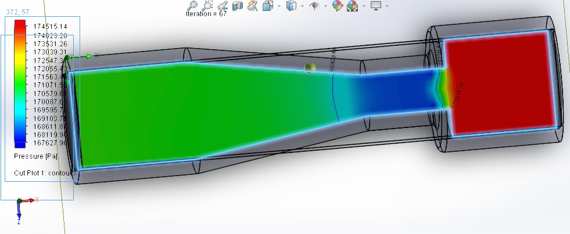The height and width of the screenshot is (234, 570).
Task: Open the View Settings monitor icon
Action: point(375,6)
